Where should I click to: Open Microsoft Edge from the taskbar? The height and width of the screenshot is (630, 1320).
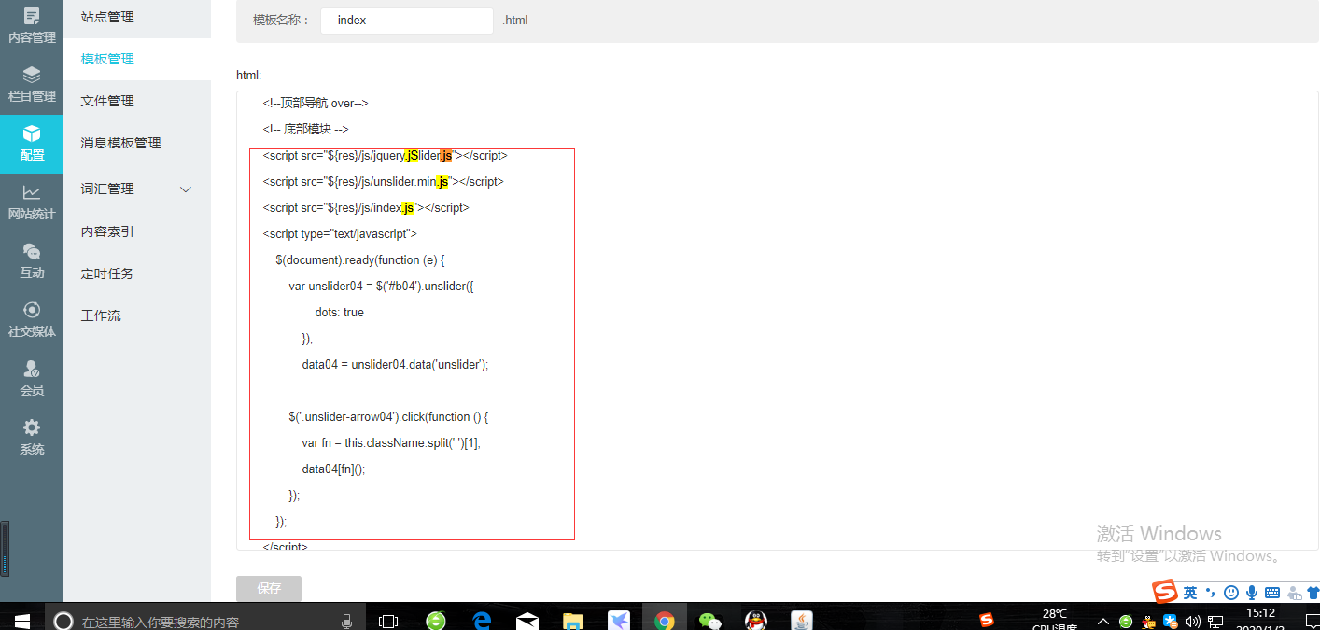(x=482, y=621)
